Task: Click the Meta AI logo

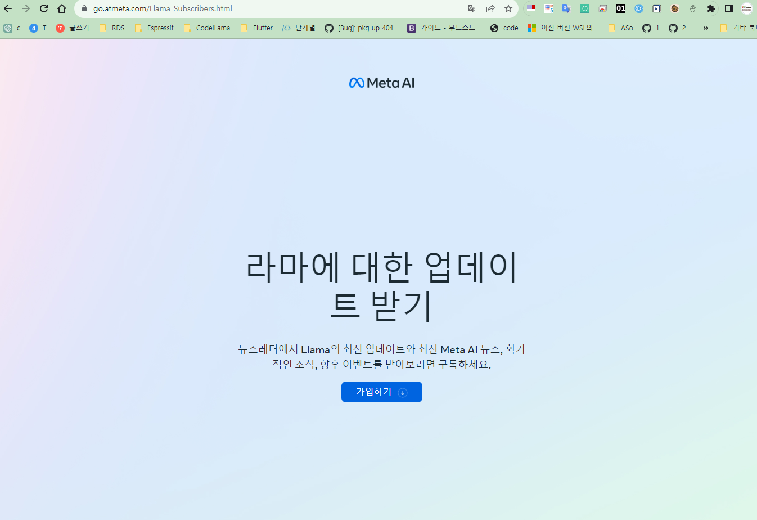Action: tap(382, 83)
